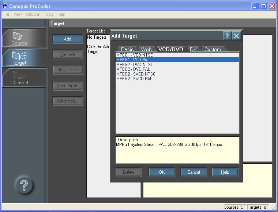Screen dimensions: 278x212
Task: Open the Help menu
Action: pos(61,14)
